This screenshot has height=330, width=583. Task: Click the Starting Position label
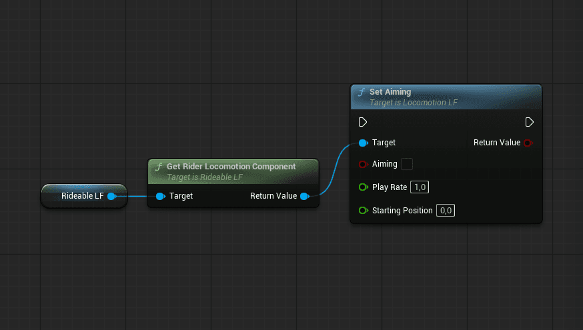[x=402, y=211]
